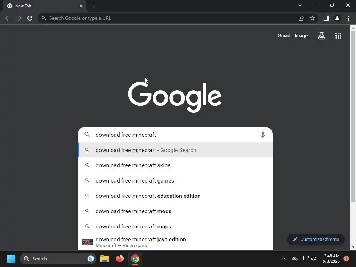The image size is (356, 267).
Task: Show hidden system tray icons
Action: 284,259
